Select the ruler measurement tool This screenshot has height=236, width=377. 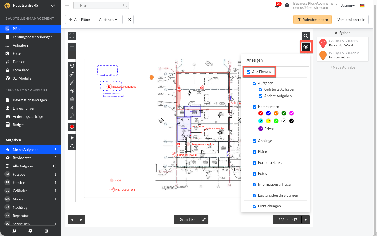click(72, 116)
